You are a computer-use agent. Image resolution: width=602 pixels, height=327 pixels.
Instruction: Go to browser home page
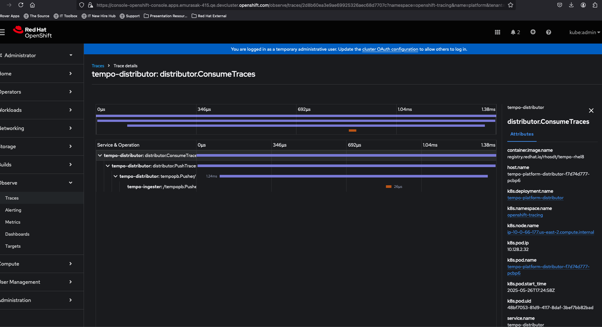click(x=32, y=5)
